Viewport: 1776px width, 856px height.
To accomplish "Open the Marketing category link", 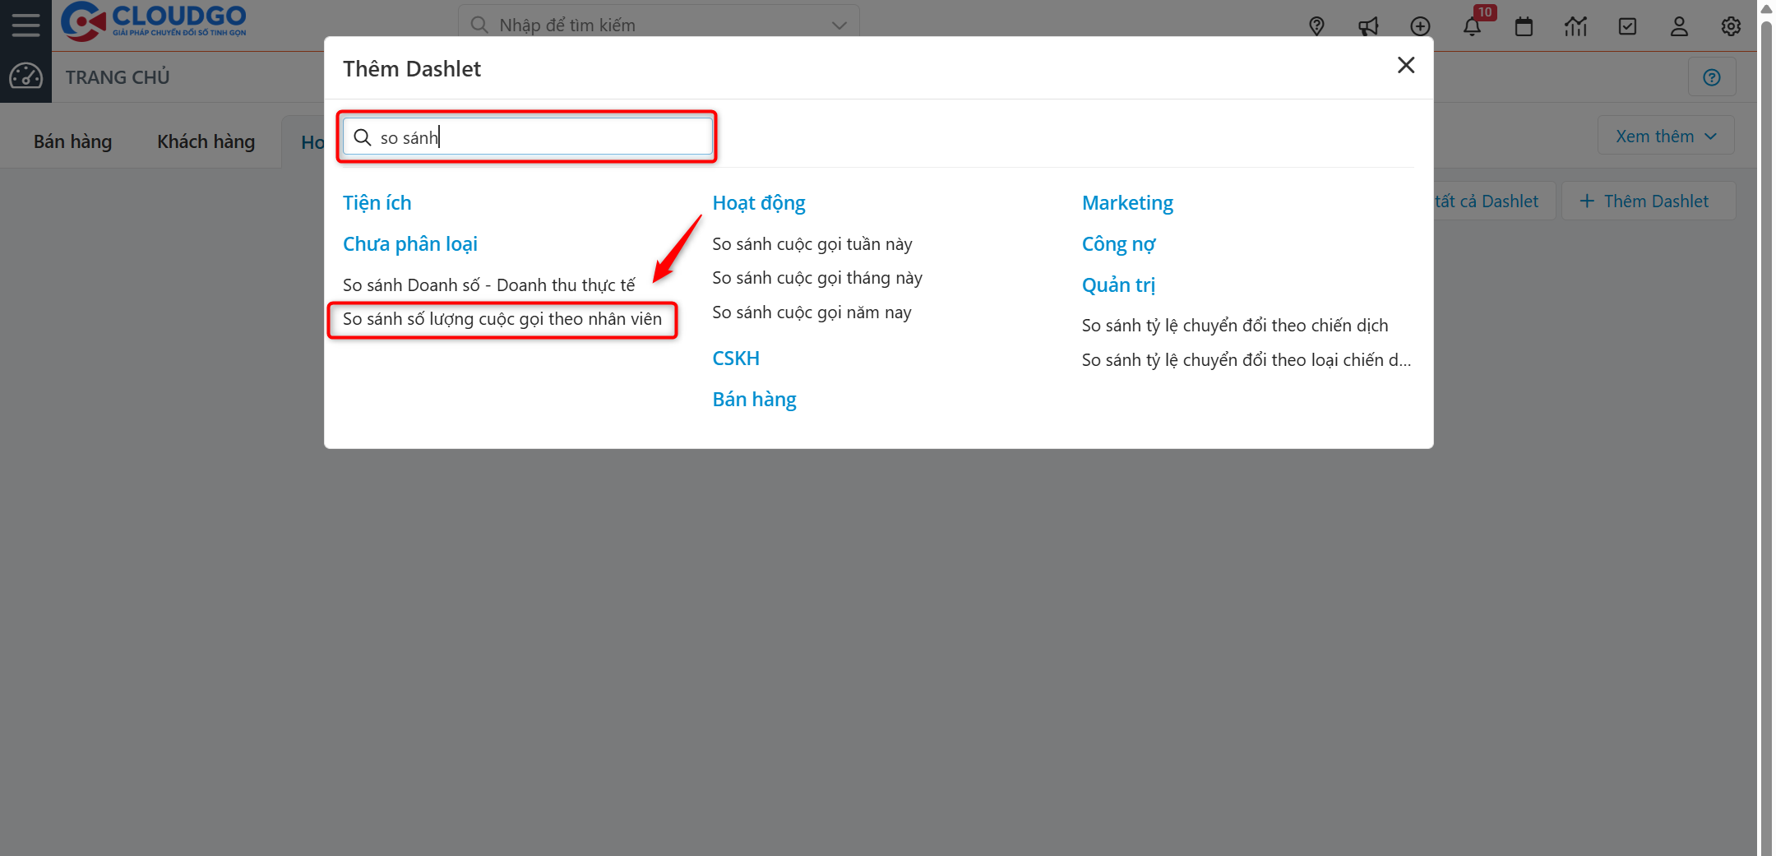I will 1127,202.
